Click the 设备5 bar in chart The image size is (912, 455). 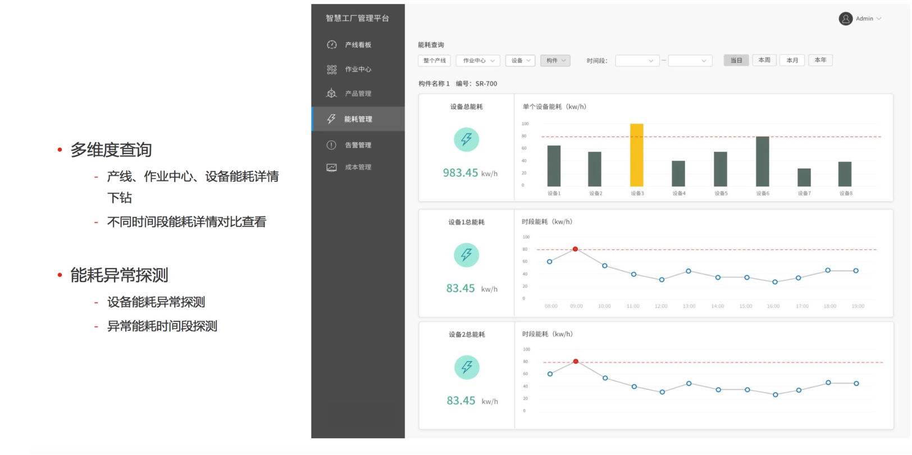coord(721,169)
